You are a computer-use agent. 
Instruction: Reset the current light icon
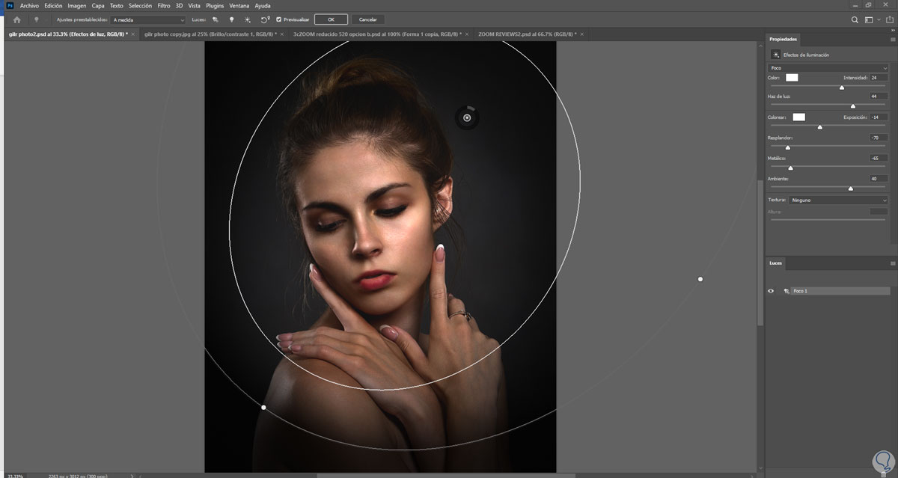tap(265, 19)
